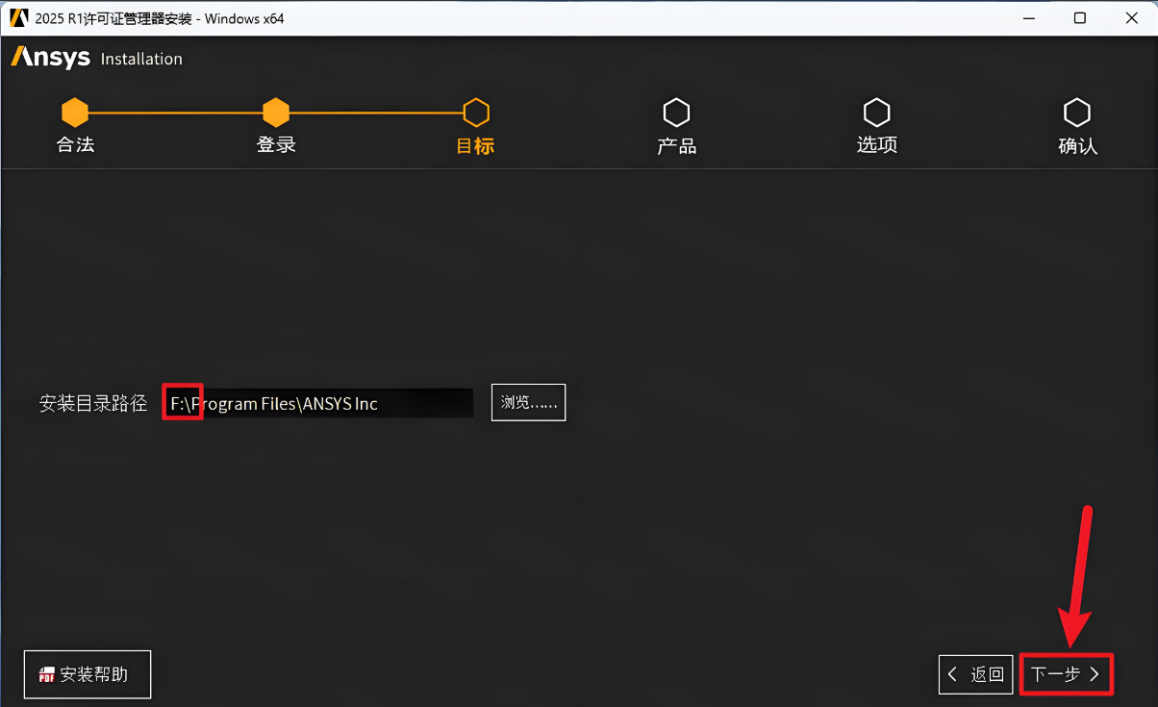
Task: Click the 合法 step label
Action: [75, 145]
